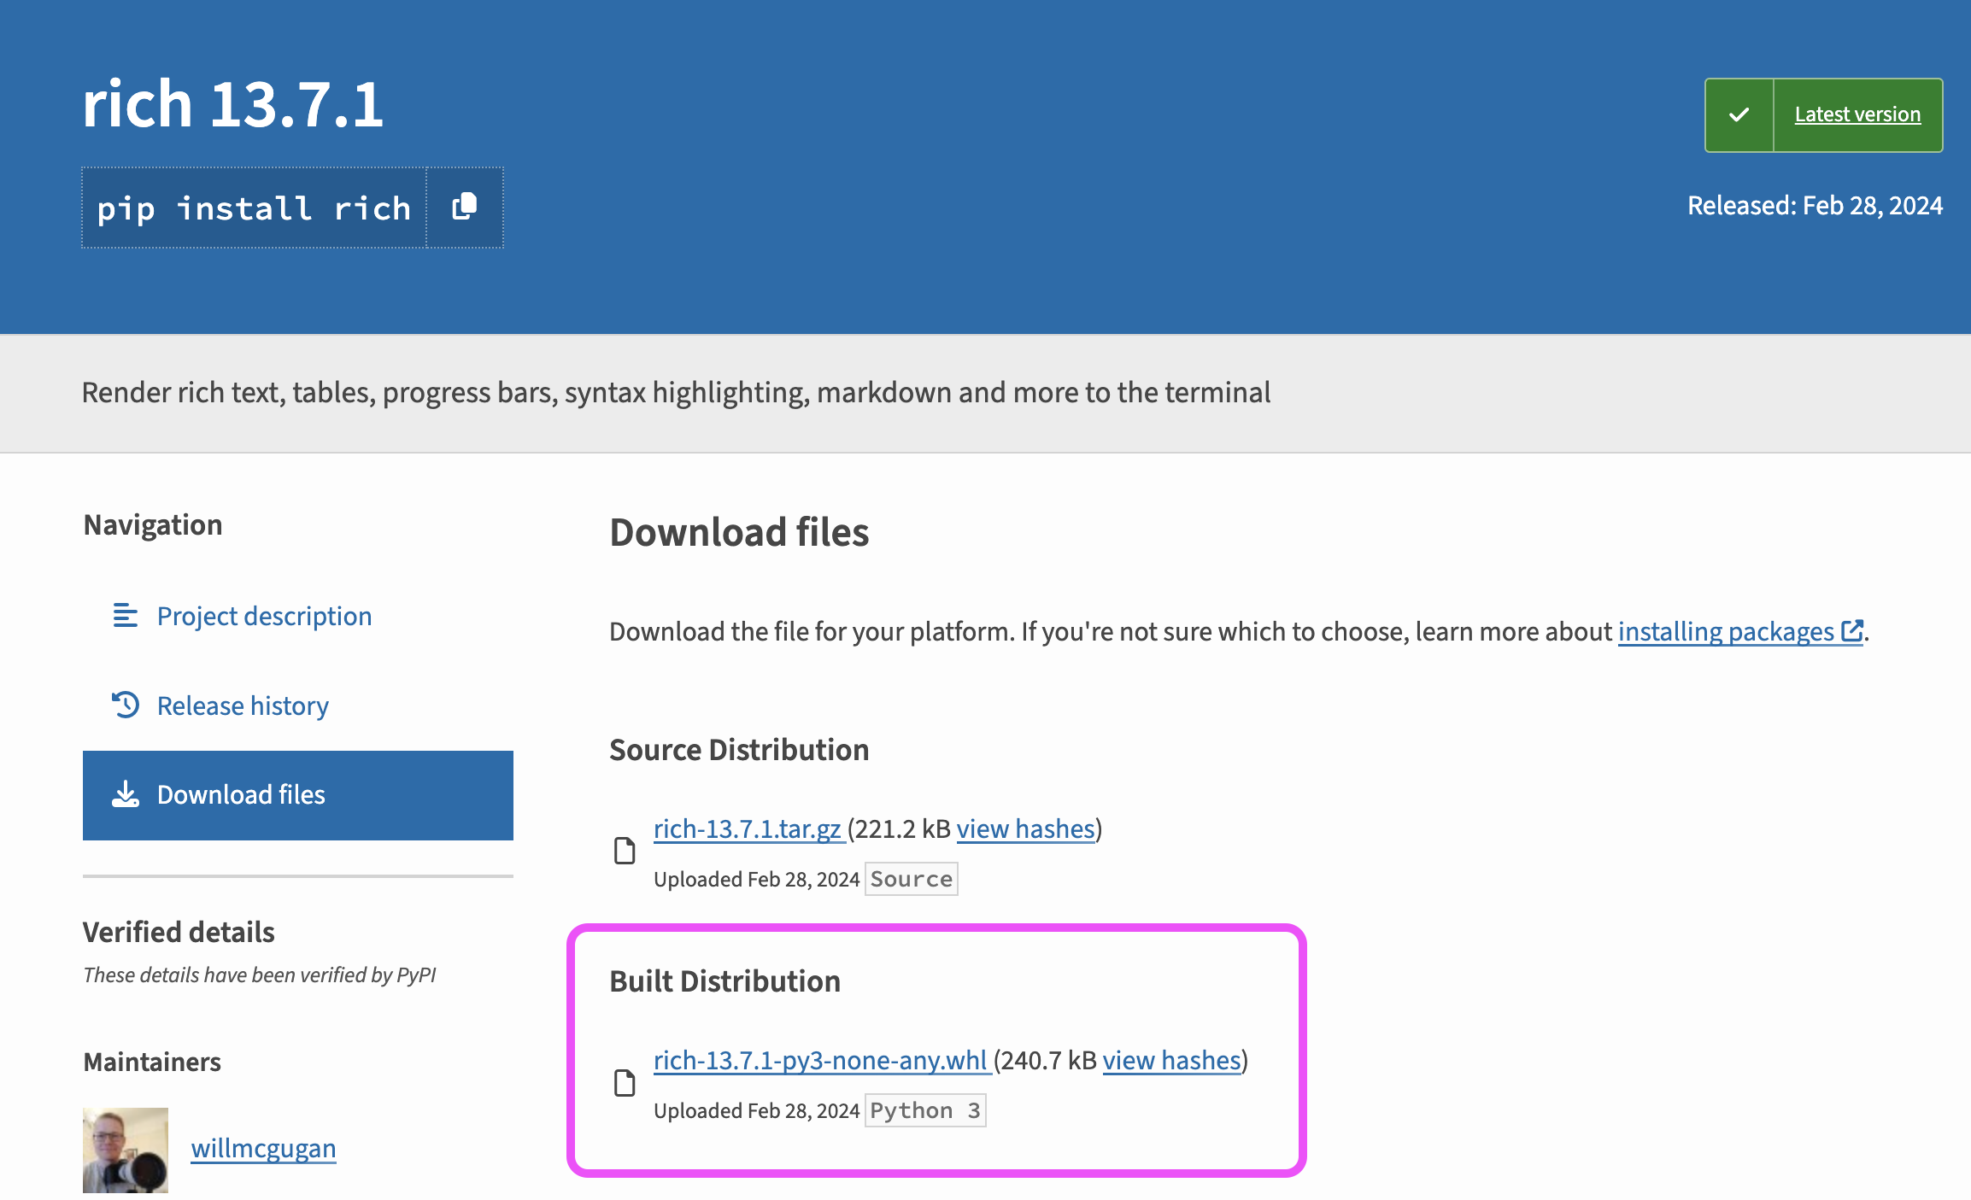The height and width of the screenshot is (1200, 1971).
Task: View hashes for the wheel file
Action: [1171, 1060]
